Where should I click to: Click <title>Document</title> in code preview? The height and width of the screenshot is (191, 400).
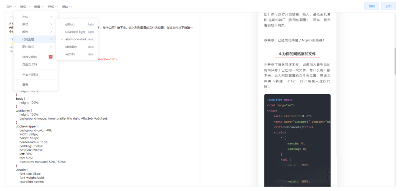click(294, 127)
